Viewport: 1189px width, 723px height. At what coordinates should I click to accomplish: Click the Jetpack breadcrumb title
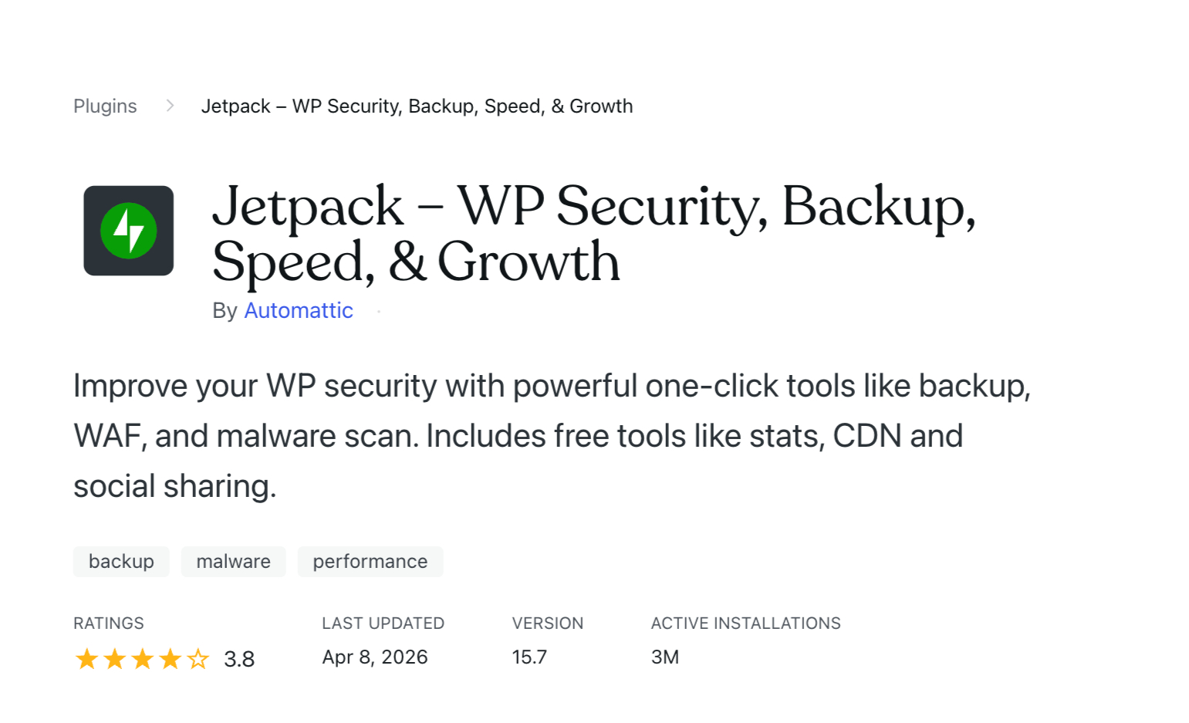417,106
